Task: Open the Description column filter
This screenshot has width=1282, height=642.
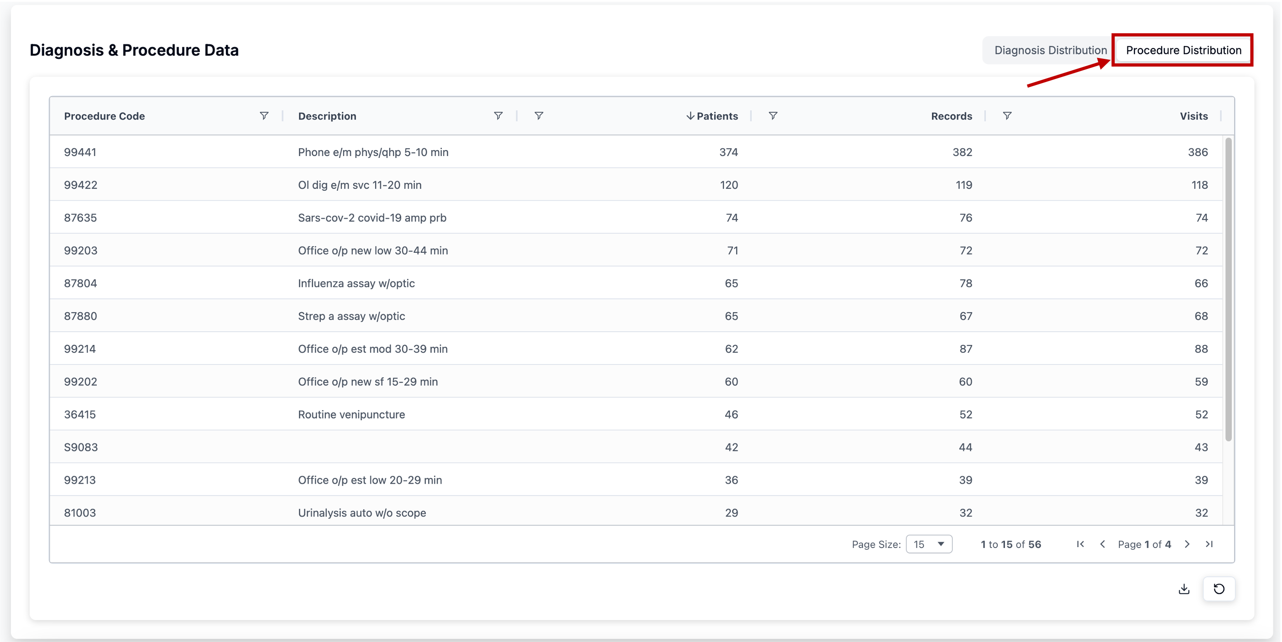Action: pos(498,116)
